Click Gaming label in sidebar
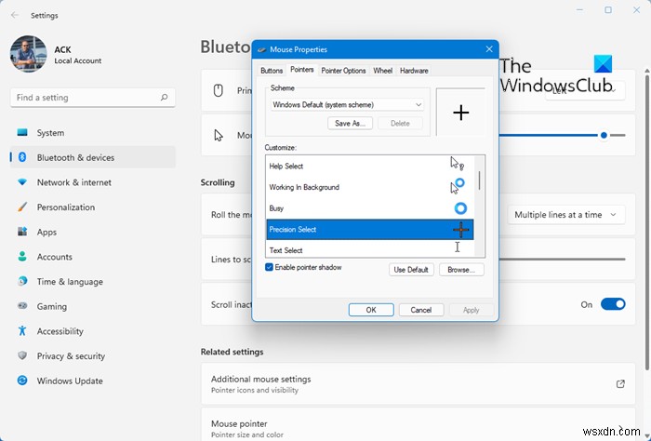The image size is (651, 441). click(x=51, y=306)
